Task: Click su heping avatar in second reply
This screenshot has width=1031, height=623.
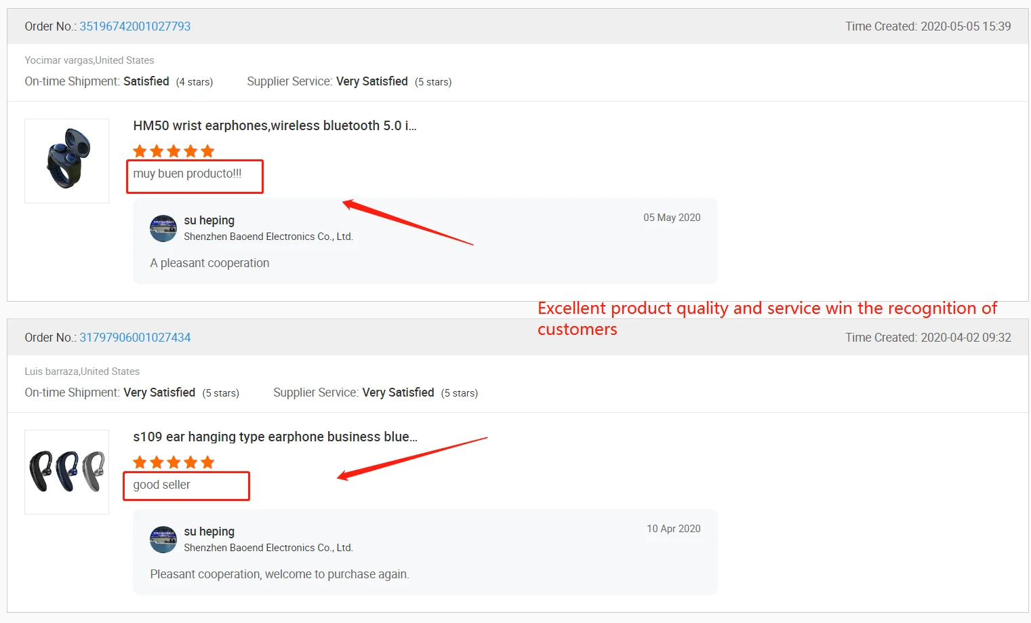Action: point(163,540)
